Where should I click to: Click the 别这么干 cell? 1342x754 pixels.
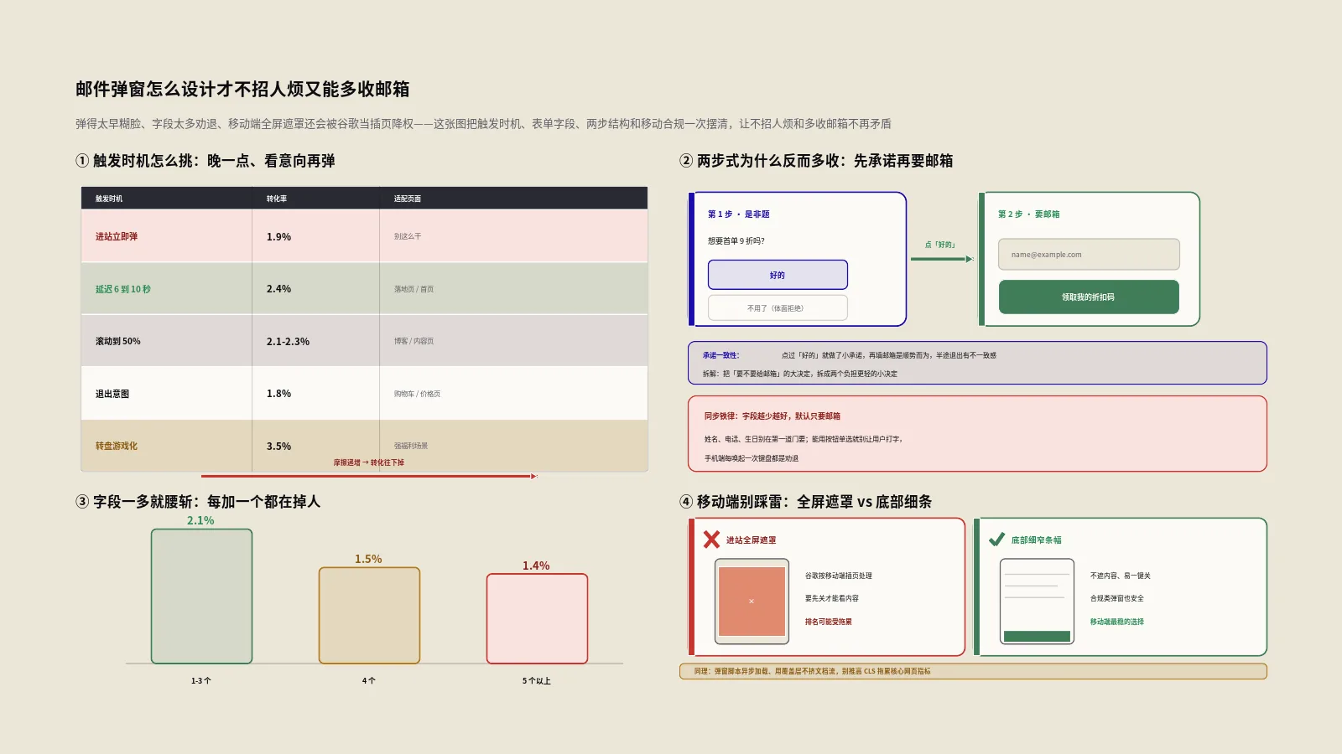point(408,236)
